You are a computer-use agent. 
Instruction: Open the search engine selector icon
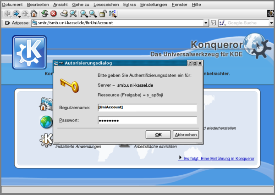tap(222, 22)
